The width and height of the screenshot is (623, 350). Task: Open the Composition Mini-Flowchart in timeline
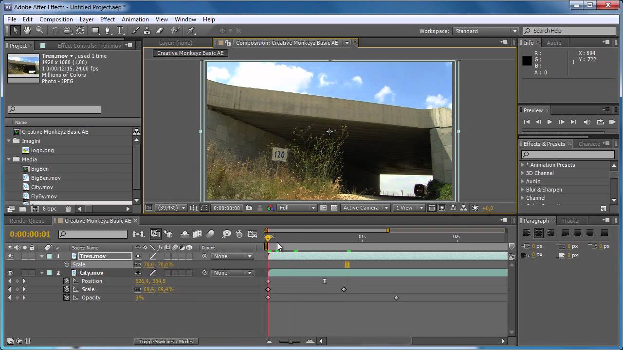point(139,234)
